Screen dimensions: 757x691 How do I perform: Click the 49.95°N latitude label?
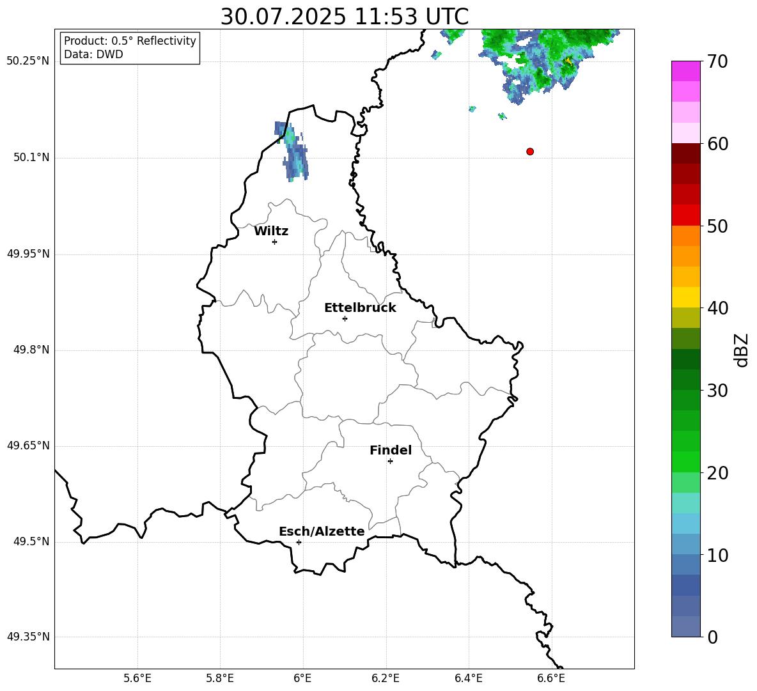tap(28, 254)
